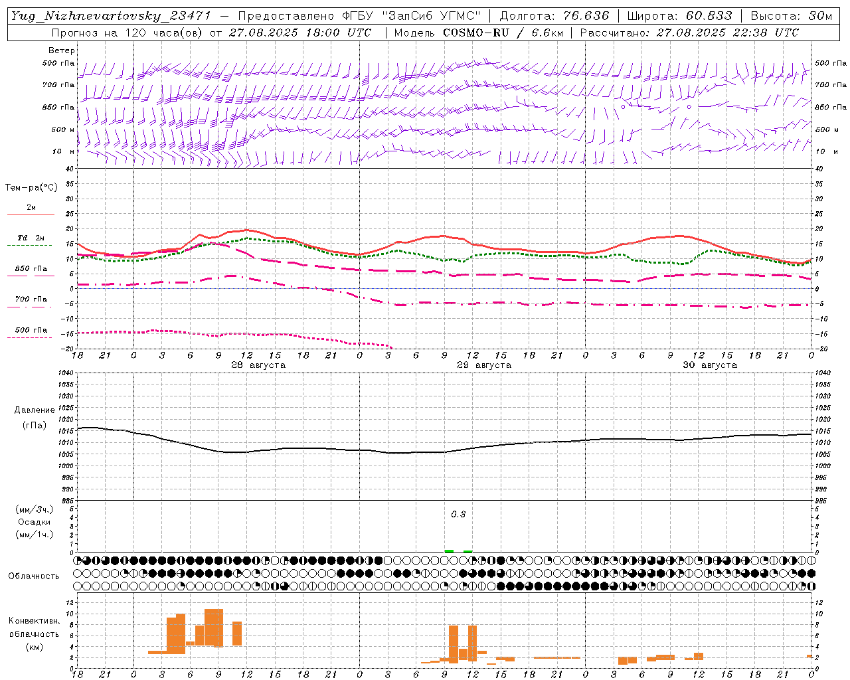Click the 30 августа date label
Image resolution: width=850 pixels, height=680 pixels.
709,365
